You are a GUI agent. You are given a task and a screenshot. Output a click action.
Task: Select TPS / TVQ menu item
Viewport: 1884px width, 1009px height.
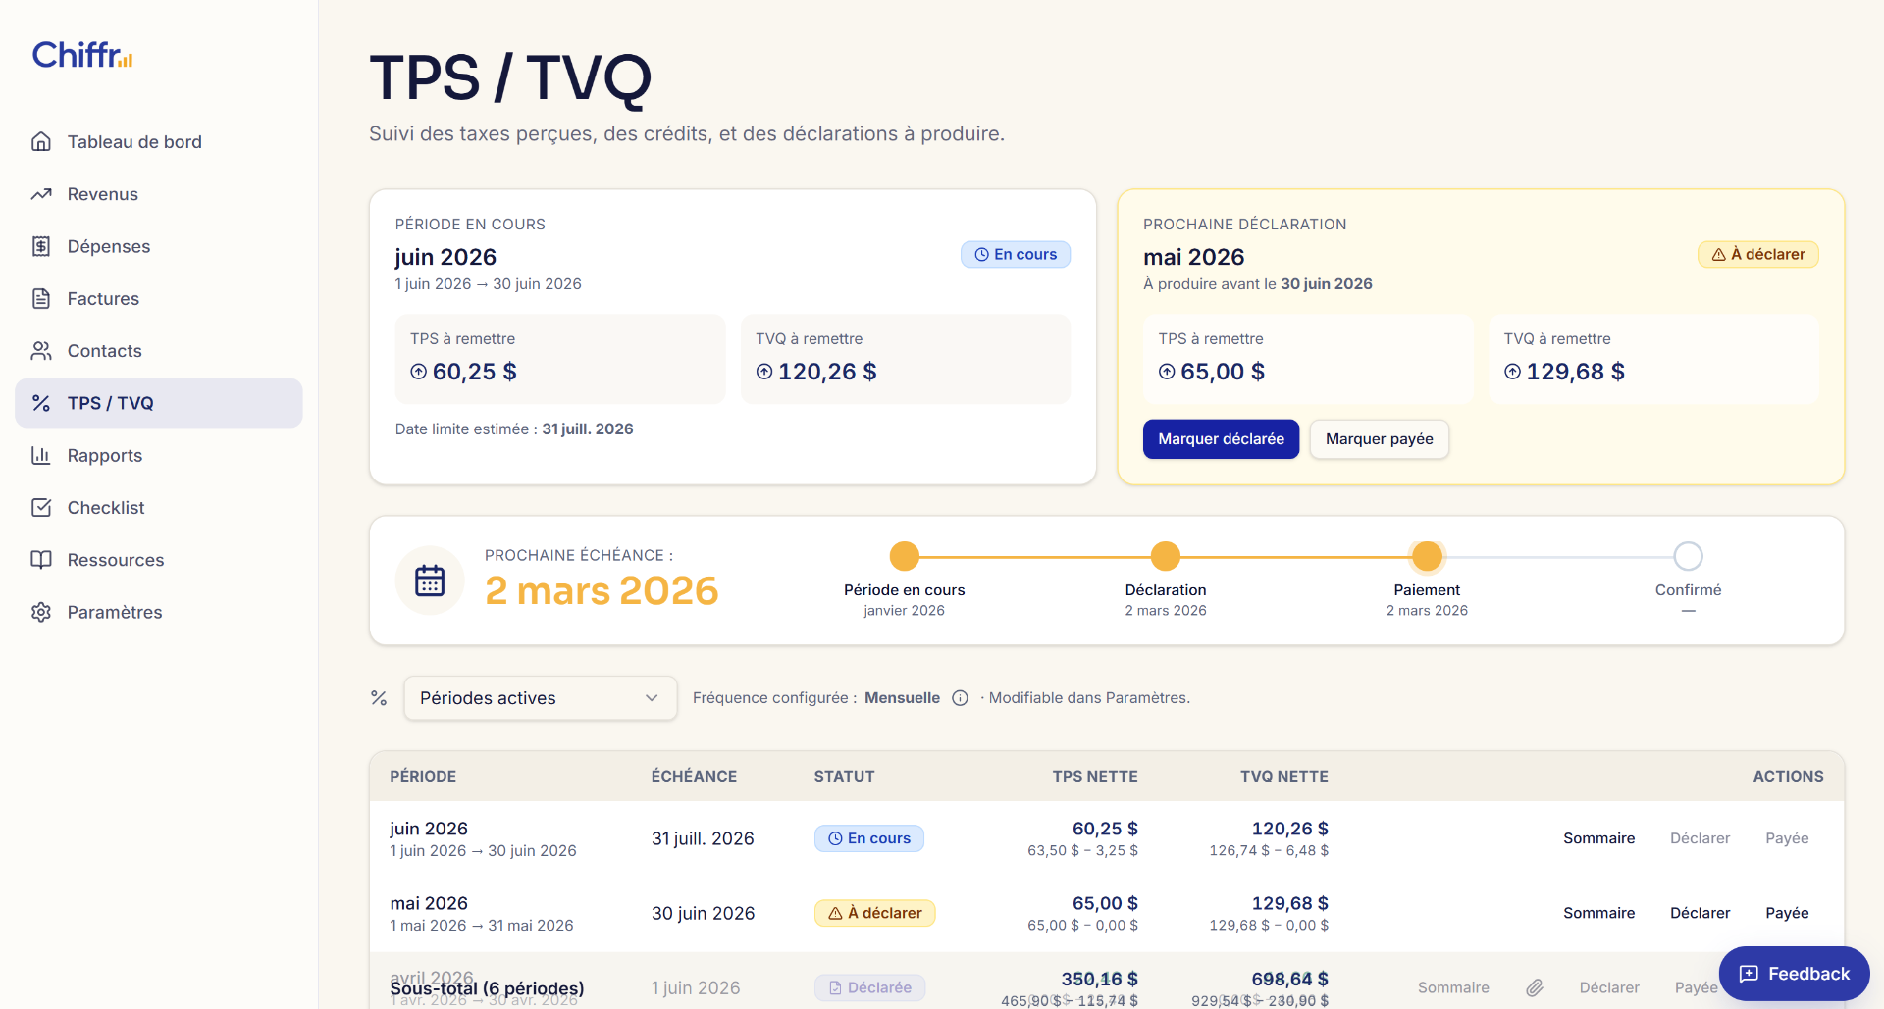pos(159,403)
